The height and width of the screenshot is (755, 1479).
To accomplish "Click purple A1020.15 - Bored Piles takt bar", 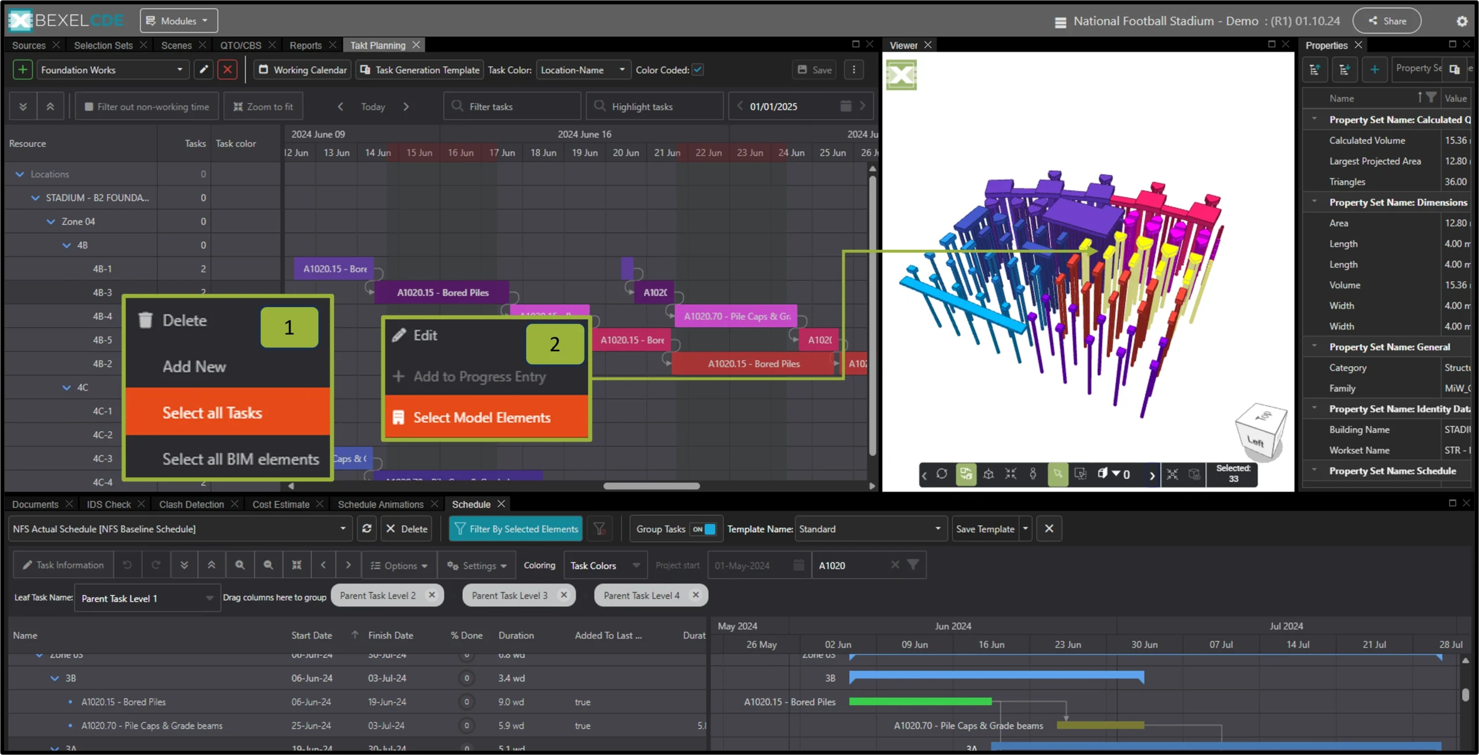I will point(443,293).
